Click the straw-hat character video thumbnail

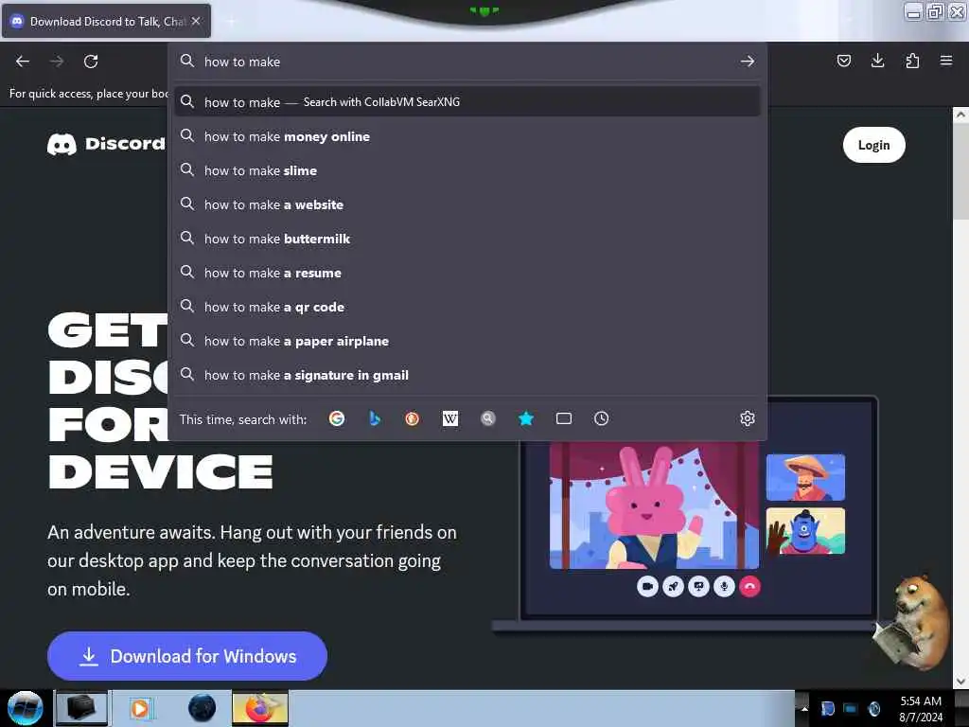tap(805, 477)
